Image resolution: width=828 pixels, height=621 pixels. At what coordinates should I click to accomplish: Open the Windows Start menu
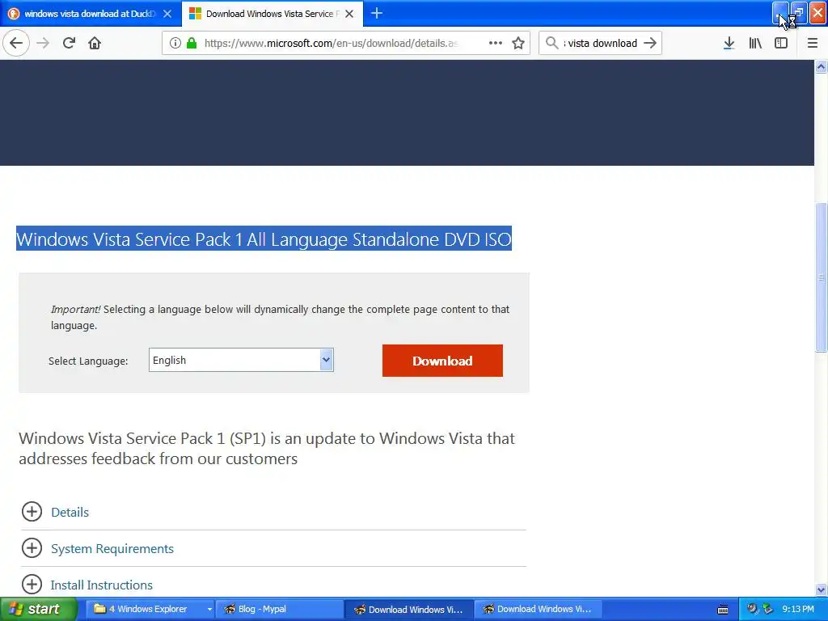click(39, 609)
